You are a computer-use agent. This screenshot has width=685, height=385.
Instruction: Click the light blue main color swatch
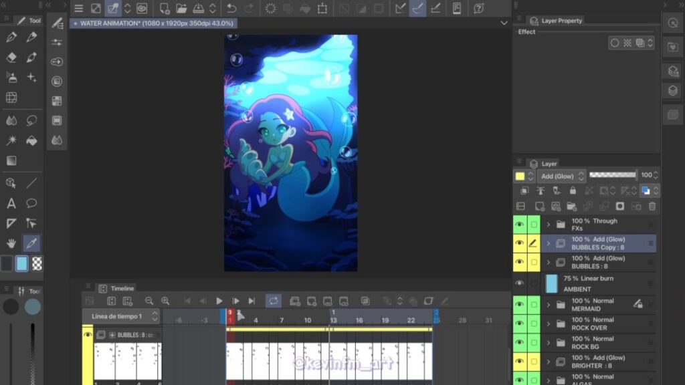pos(22,263)
